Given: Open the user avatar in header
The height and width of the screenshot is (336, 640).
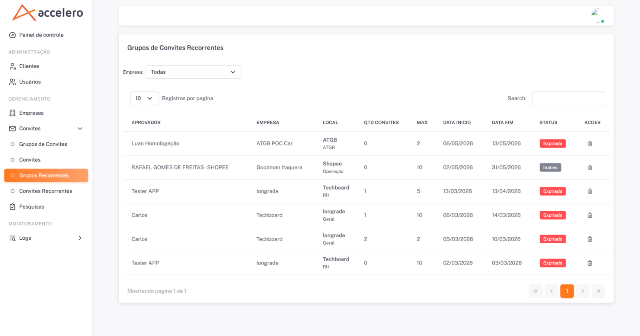Looking at the screenshot, I should pyautogui.click(x=598, y=16).
